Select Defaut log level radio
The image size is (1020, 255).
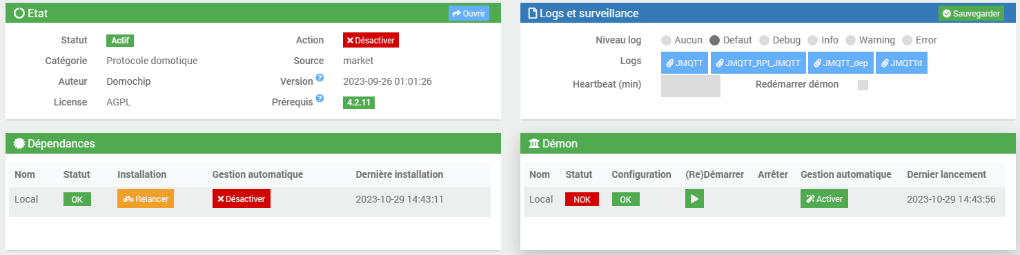point(714,40)
